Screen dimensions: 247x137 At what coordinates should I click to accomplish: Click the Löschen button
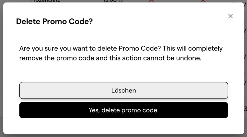(x=124, y=91)
